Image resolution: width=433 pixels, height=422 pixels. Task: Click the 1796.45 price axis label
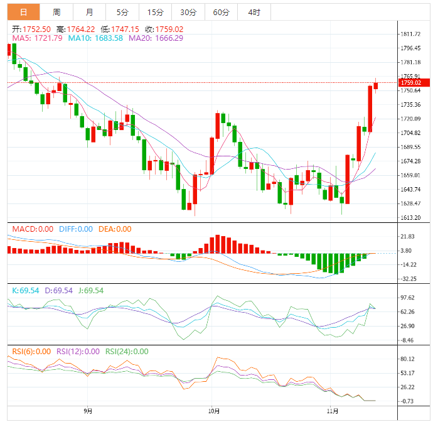410,48
